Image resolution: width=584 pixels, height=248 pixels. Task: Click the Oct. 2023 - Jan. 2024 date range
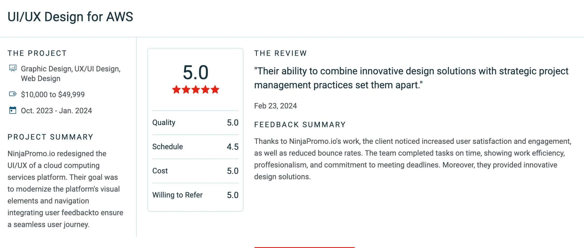coord(56,111)
